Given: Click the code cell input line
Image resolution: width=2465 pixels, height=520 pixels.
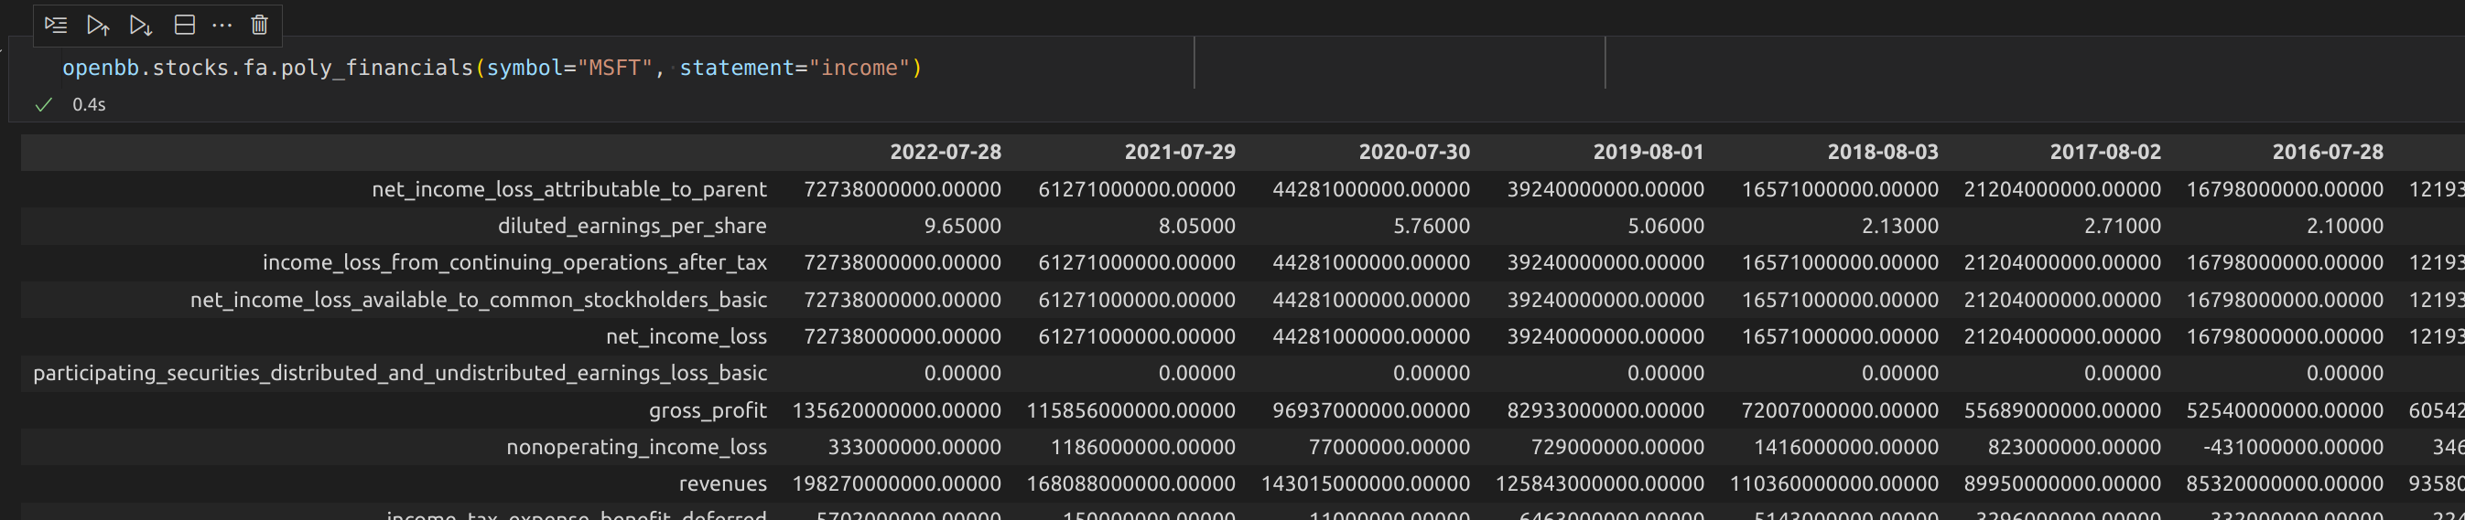Looking at the screenshot, I should (492, 68).
